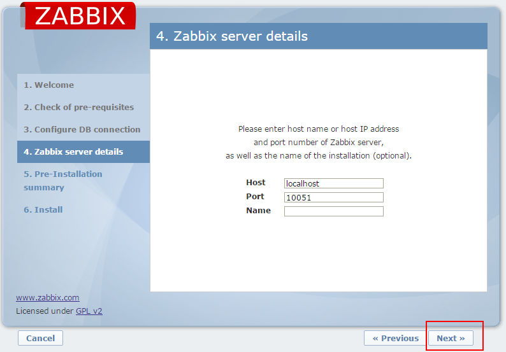Focus the Port input field

(x=334, y=197)
